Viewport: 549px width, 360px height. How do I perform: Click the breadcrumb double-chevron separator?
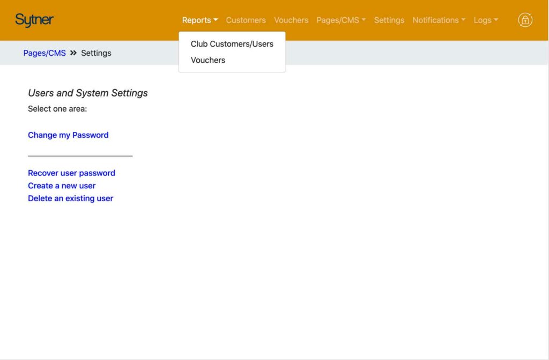click(x=73, y=53)
